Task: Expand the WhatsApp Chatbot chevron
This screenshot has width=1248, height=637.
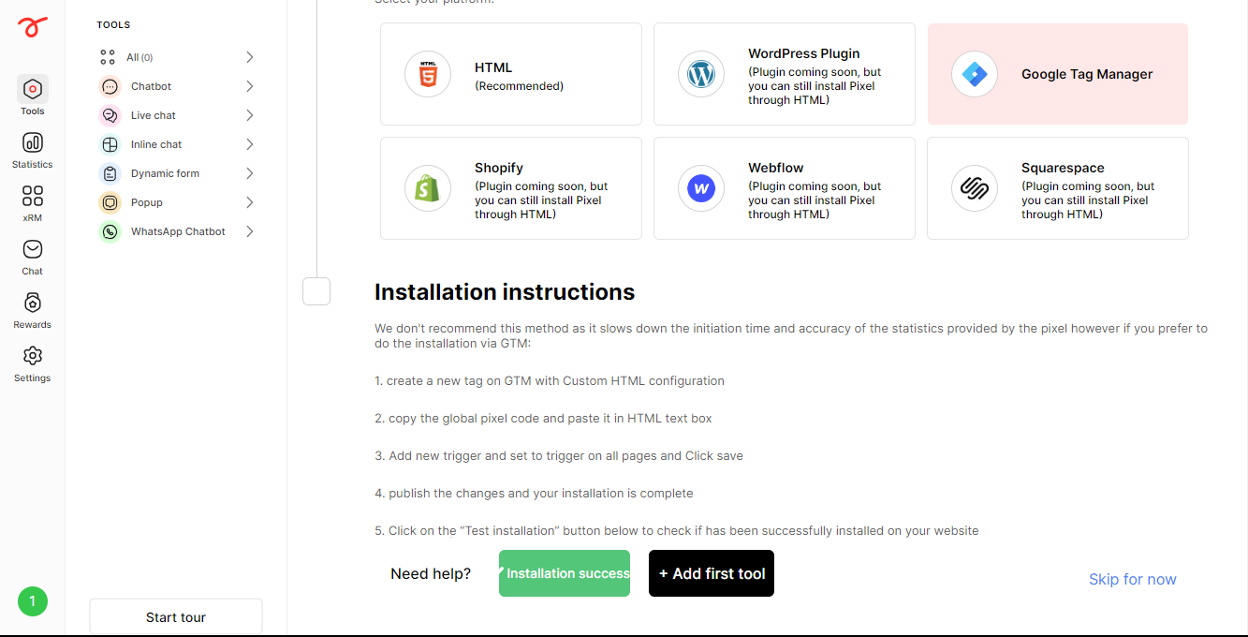Action: coord(250,231)
